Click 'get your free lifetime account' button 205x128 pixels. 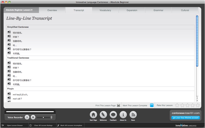tap(186, 118)
